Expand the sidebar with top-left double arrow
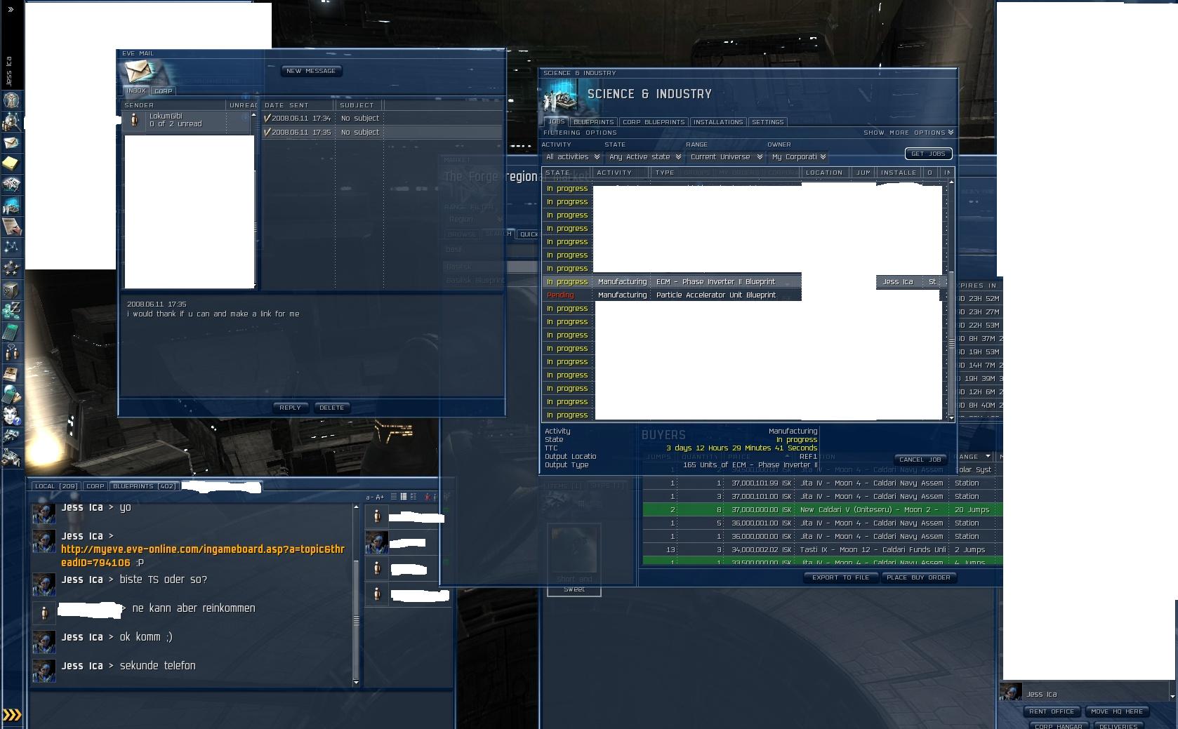Image resolution: width=1178 pixels, height=729 pixels. click(11, 9)
